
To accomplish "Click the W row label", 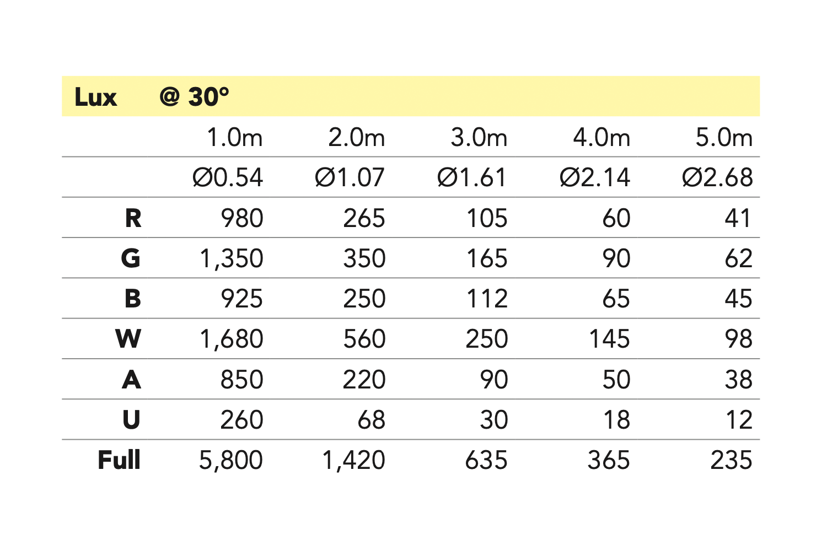I will (128, 339).
